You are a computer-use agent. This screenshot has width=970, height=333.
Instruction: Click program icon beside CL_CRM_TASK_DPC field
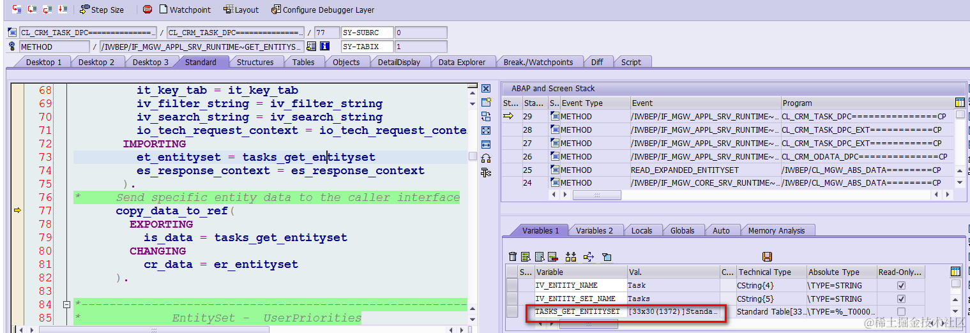tap(12, 33)
